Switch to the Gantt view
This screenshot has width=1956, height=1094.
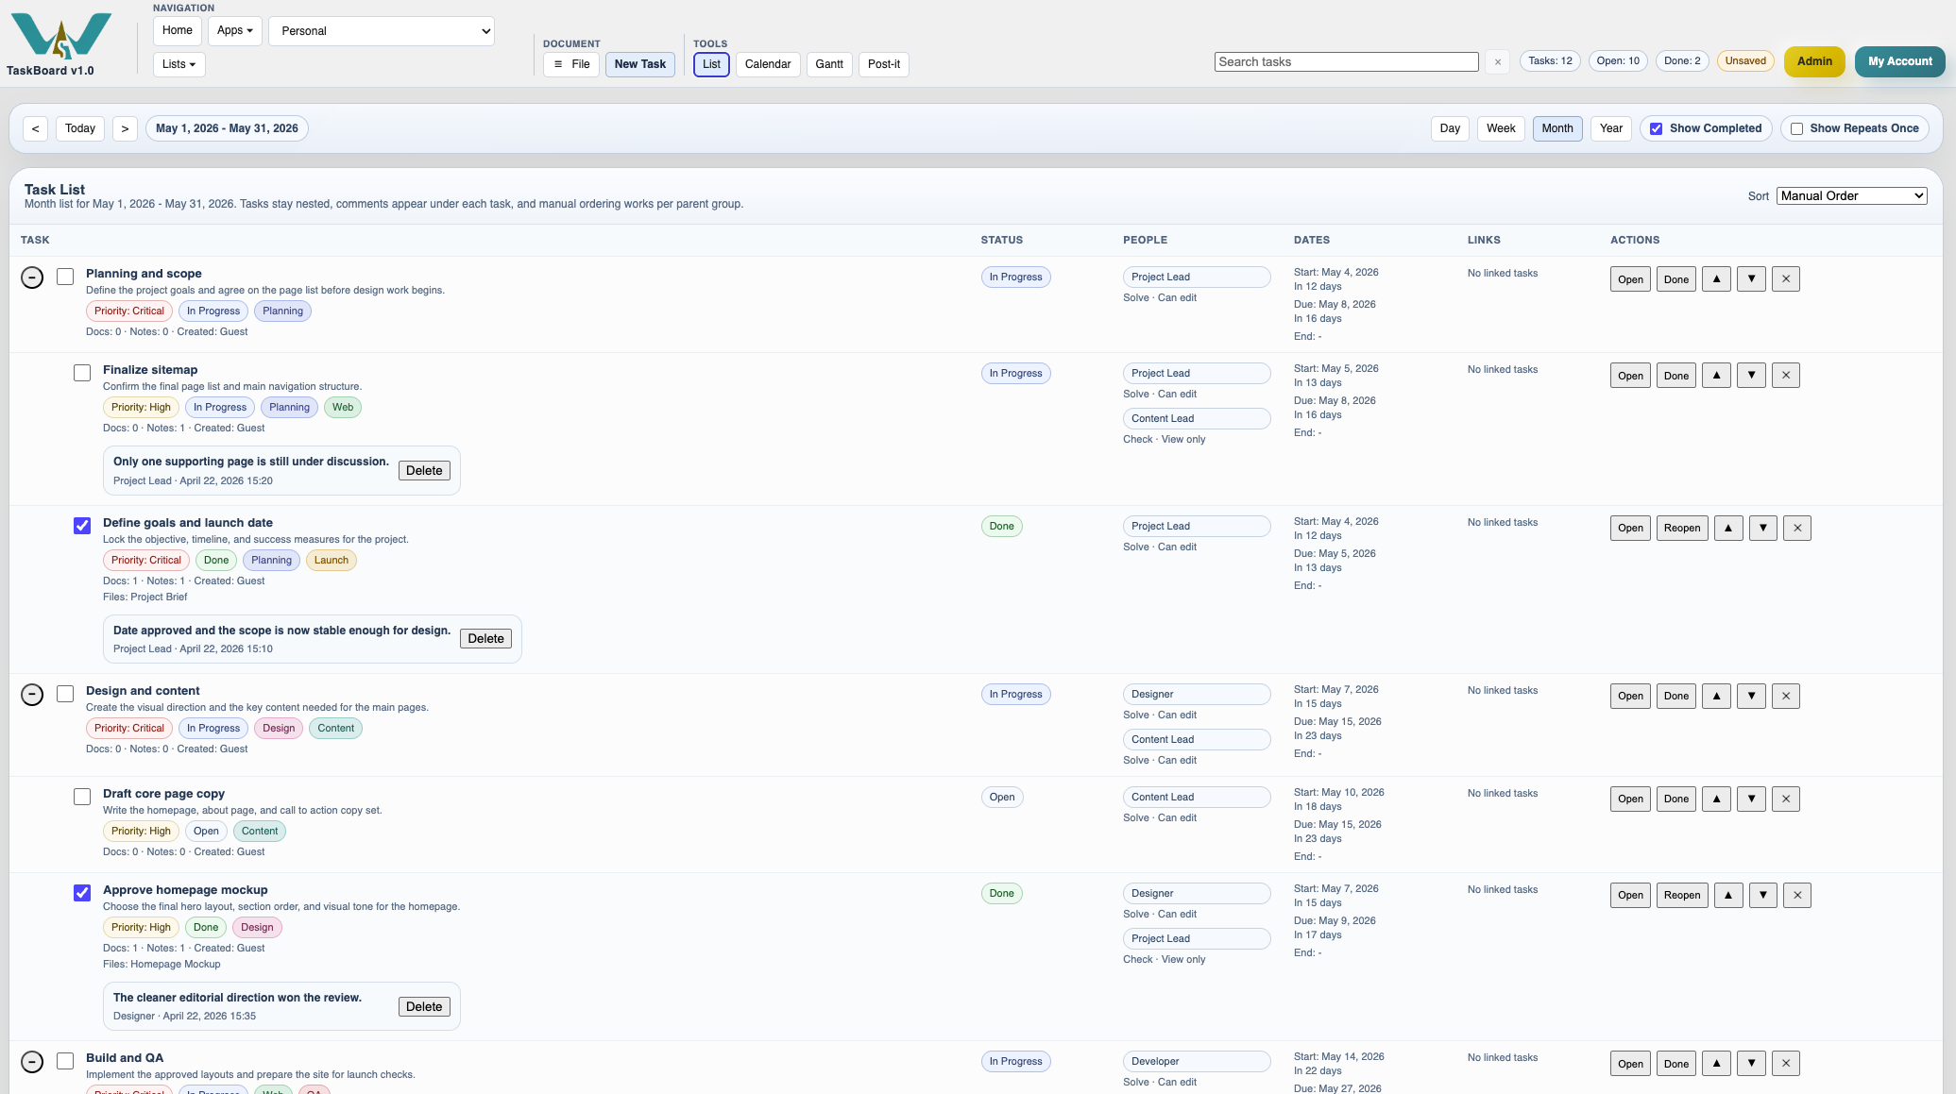(x=829, y=64)
